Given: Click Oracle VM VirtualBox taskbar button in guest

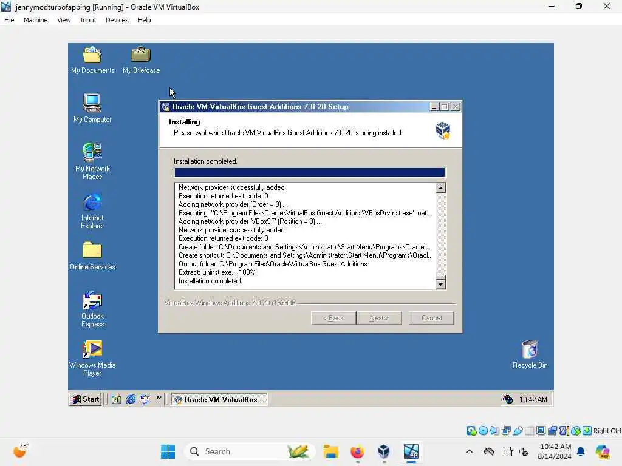Looking at the screenshot, I should pos(219,399).
